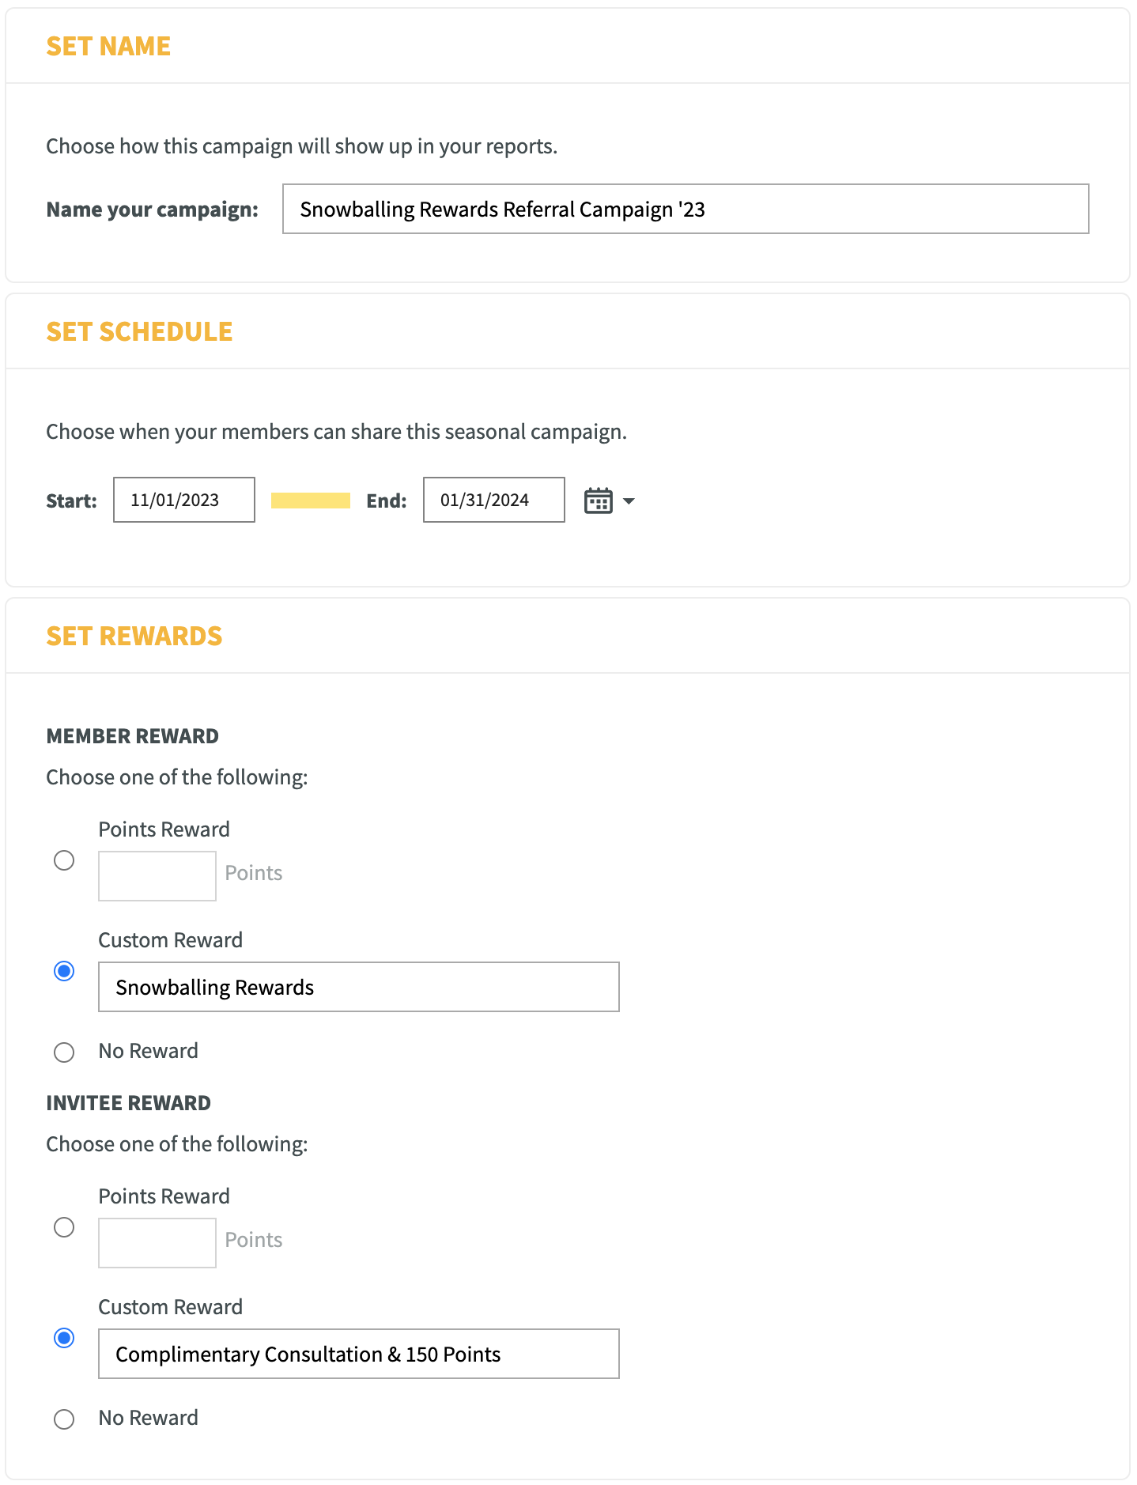Click the SET NAME section header

tap(108, 46)
